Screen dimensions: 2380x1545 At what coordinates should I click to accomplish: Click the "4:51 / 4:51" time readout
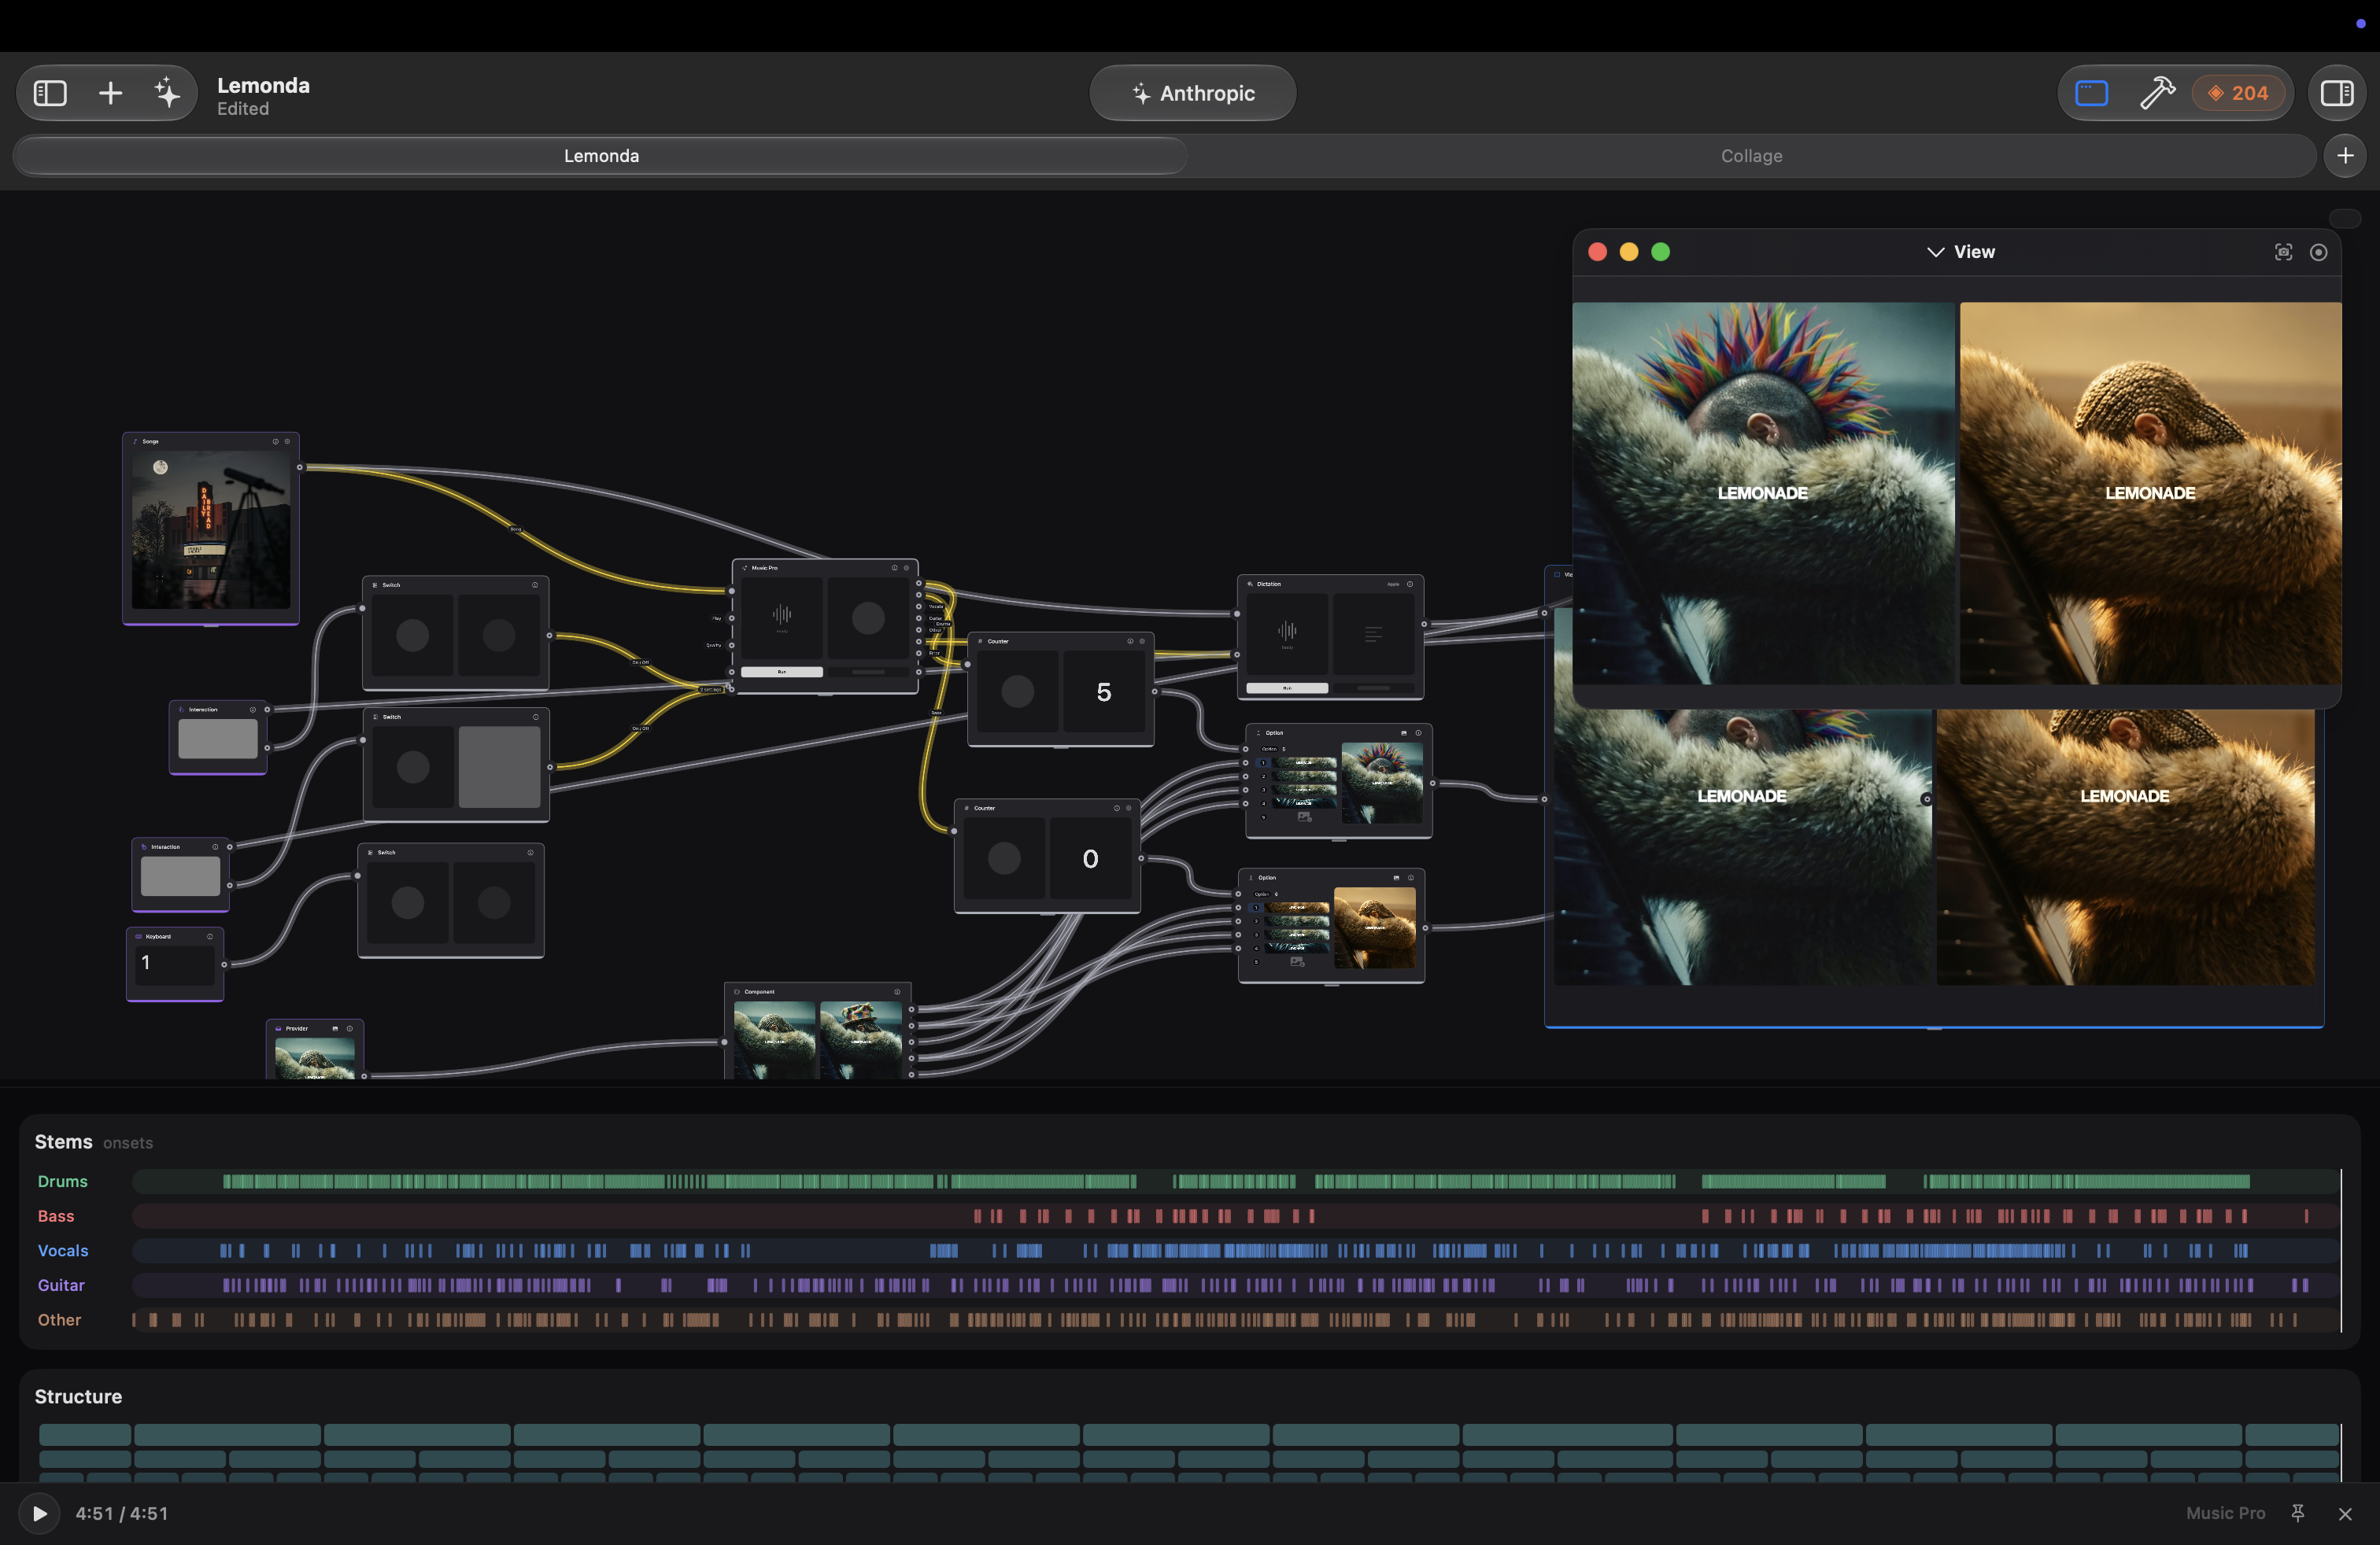tap(122, 1513)
